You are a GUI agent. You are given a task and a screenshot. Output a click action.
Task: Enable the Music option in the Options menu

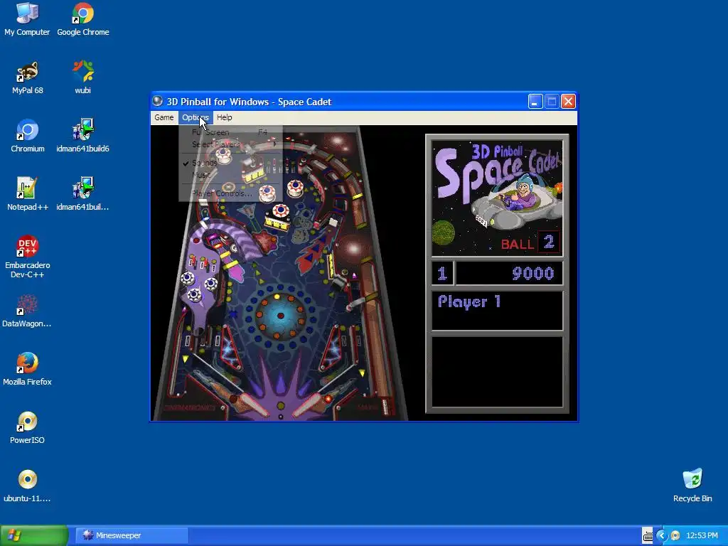[231, 175]
